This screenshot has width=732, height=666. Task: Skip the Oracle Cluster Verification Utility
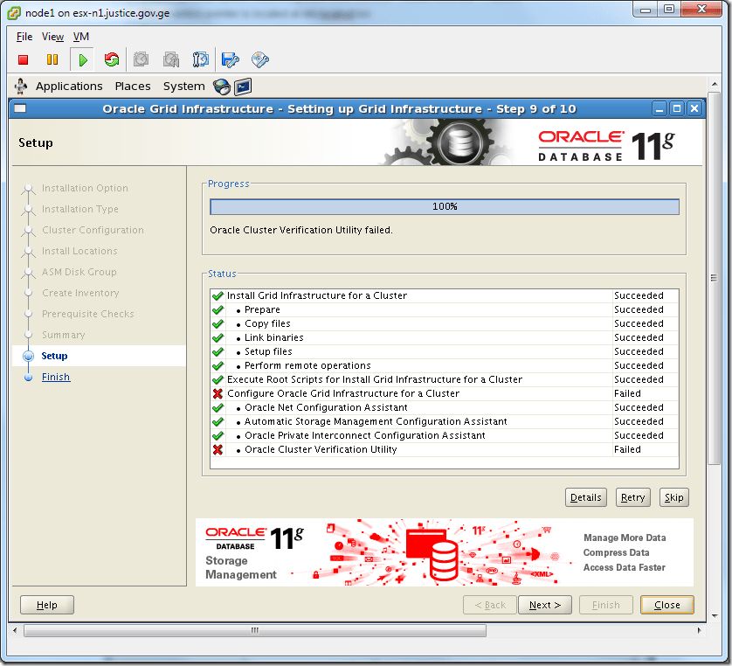(673, 496)
